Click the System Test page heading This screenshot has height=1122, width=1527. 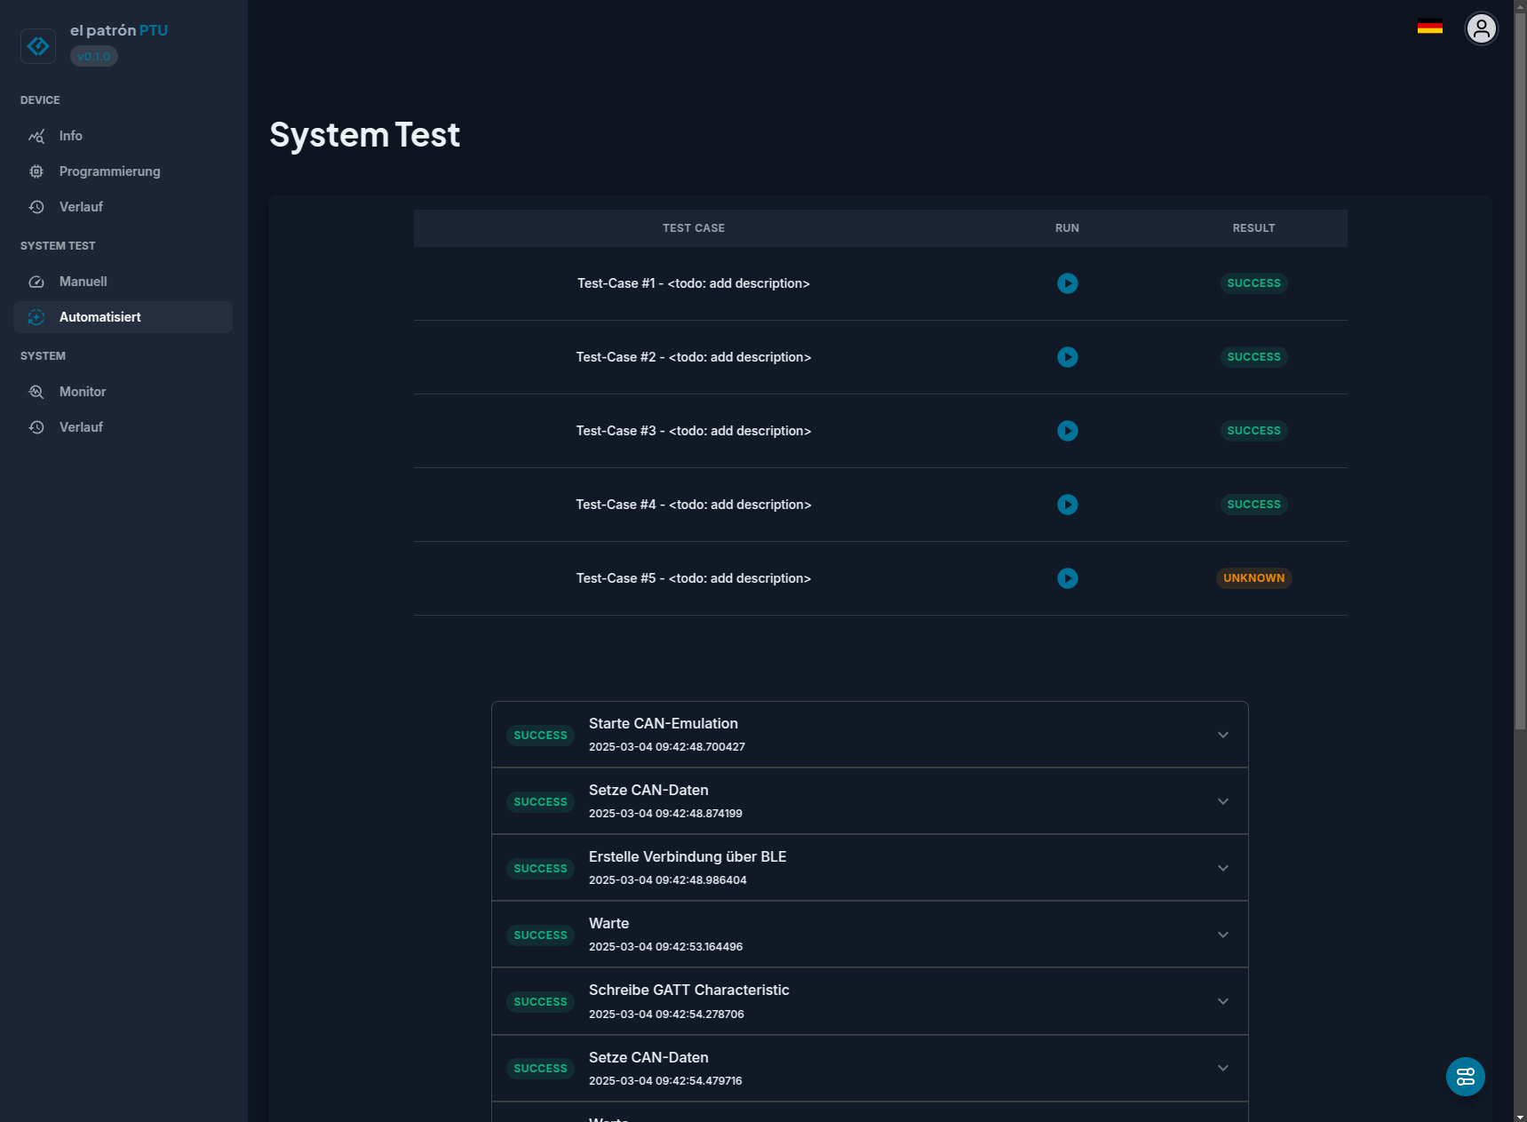pos(365,135)
